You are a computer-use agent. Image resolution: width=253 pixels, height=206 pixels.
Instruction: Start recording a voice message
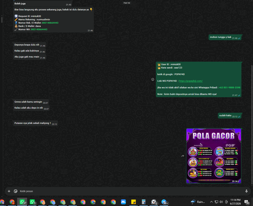246,191
